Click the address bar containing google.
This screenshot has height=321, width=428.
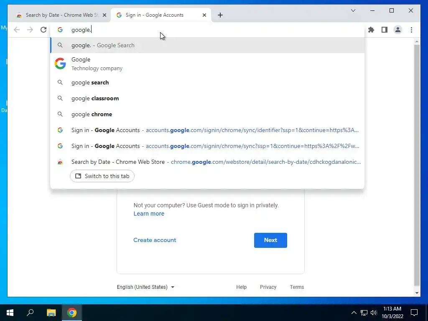click(x=207, y=30)
